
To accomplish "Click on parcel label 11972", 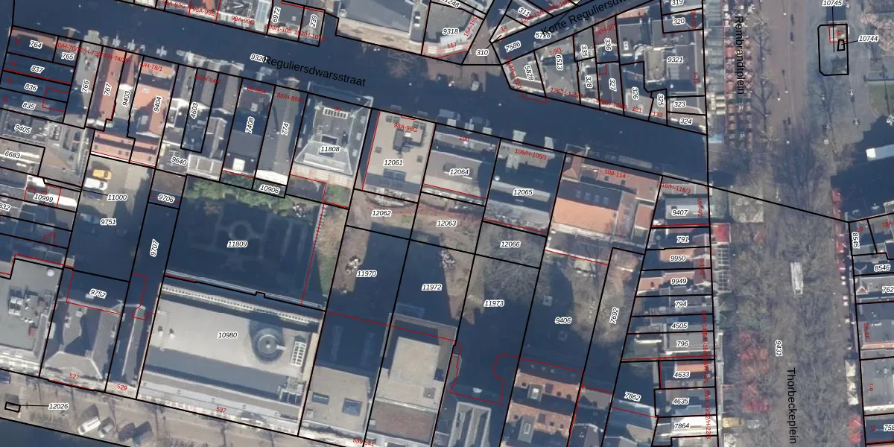I will point(431,287).
